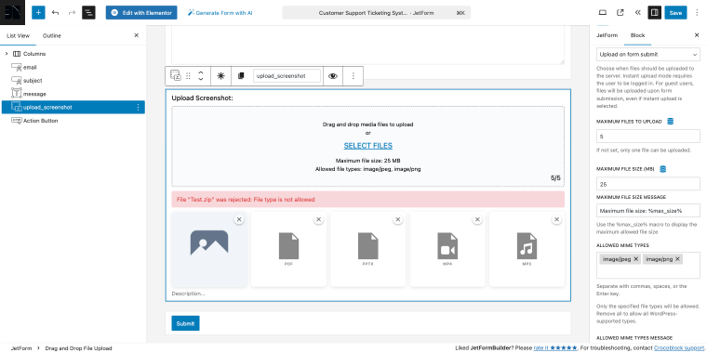Screen dimensions: 707x353
Task: Open form preview in new tab
Action: point(620,13)
